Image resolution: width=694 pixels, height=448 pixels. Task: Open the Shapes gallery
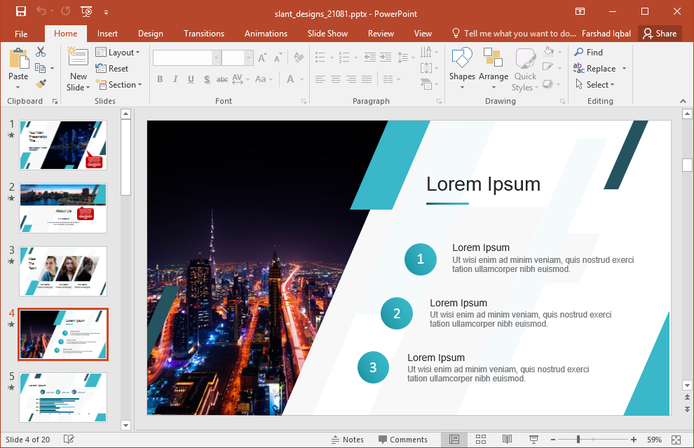462,68
